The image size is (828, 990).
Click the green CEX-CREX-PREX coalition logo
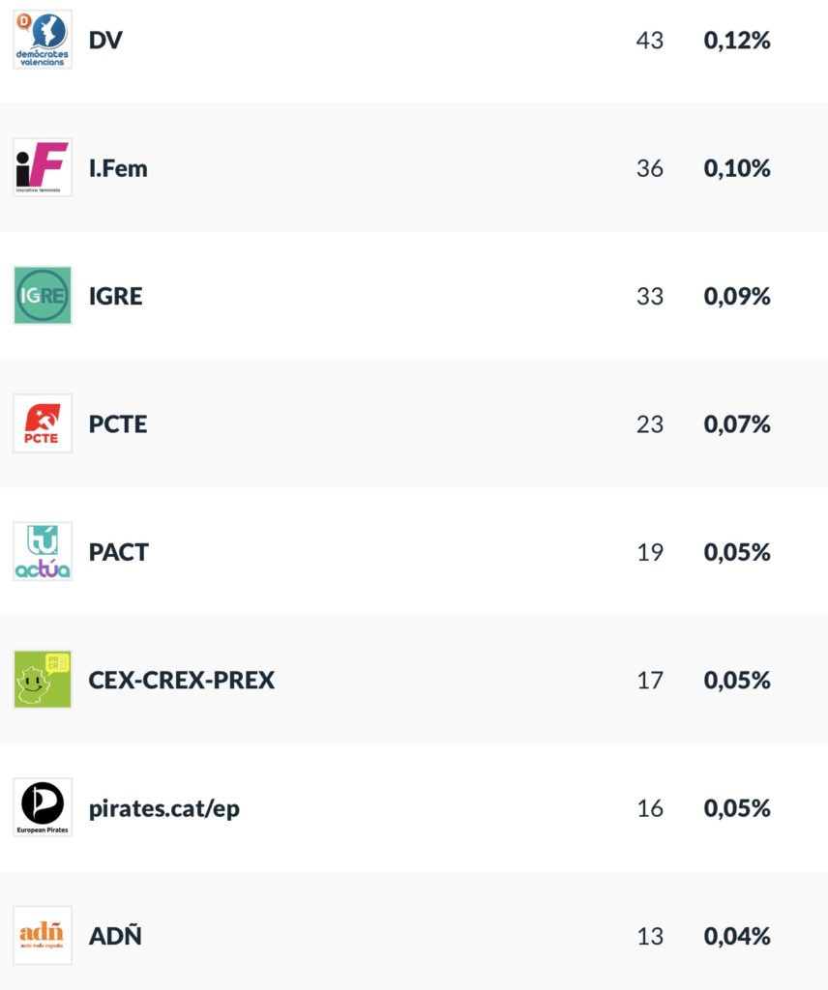tap(43, 680)
